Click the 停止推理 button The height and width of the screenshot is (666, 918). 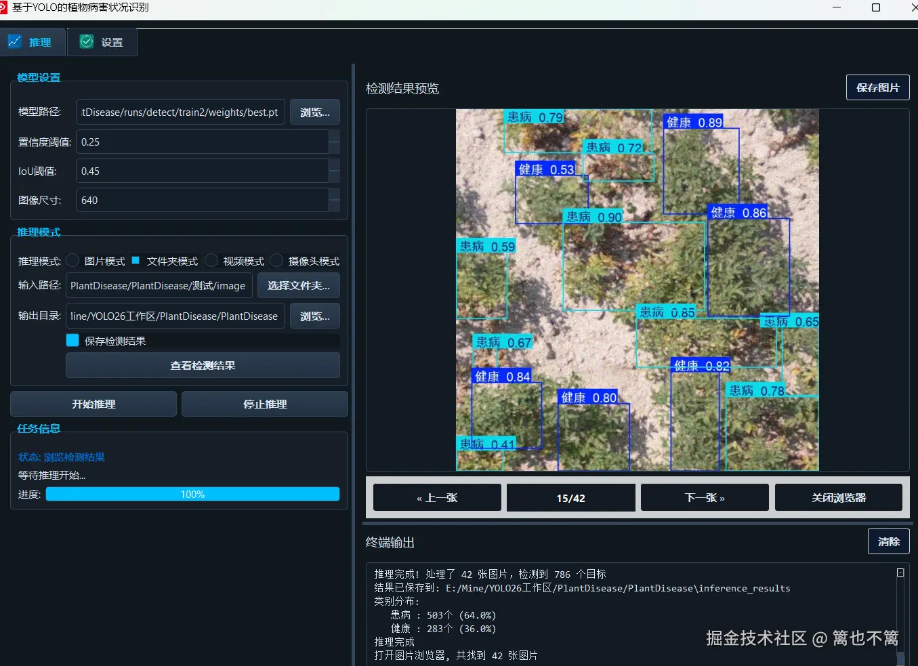pyautogui.click(x=264, y=403)
